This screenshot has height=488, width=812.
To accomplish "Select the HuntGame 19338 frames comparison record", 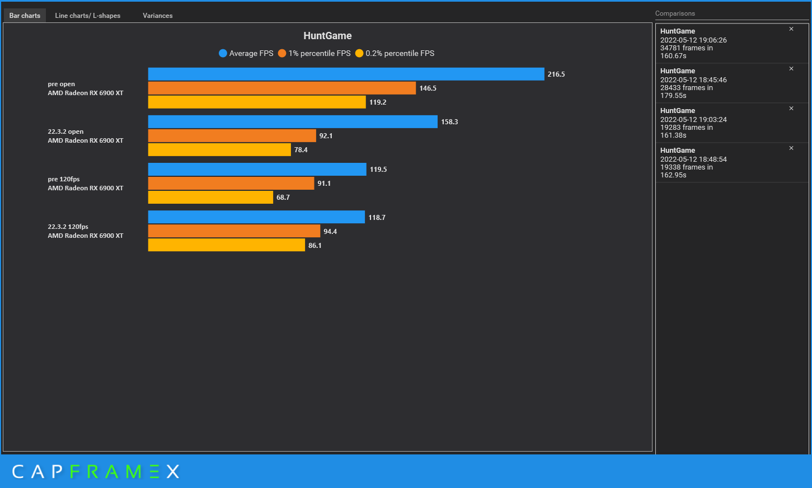I will tap(732, 163).
